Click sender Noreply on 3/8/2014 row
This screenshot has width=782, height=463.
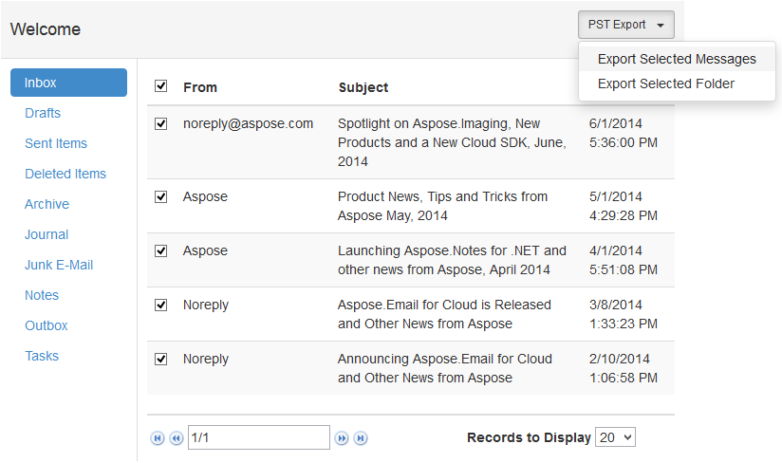(x=206, y=305)
